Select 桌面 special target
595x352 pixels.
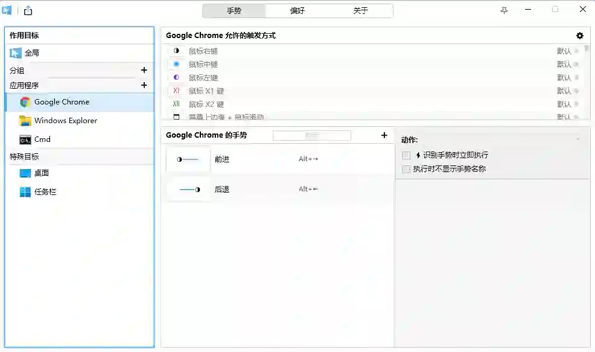[80, 173]
